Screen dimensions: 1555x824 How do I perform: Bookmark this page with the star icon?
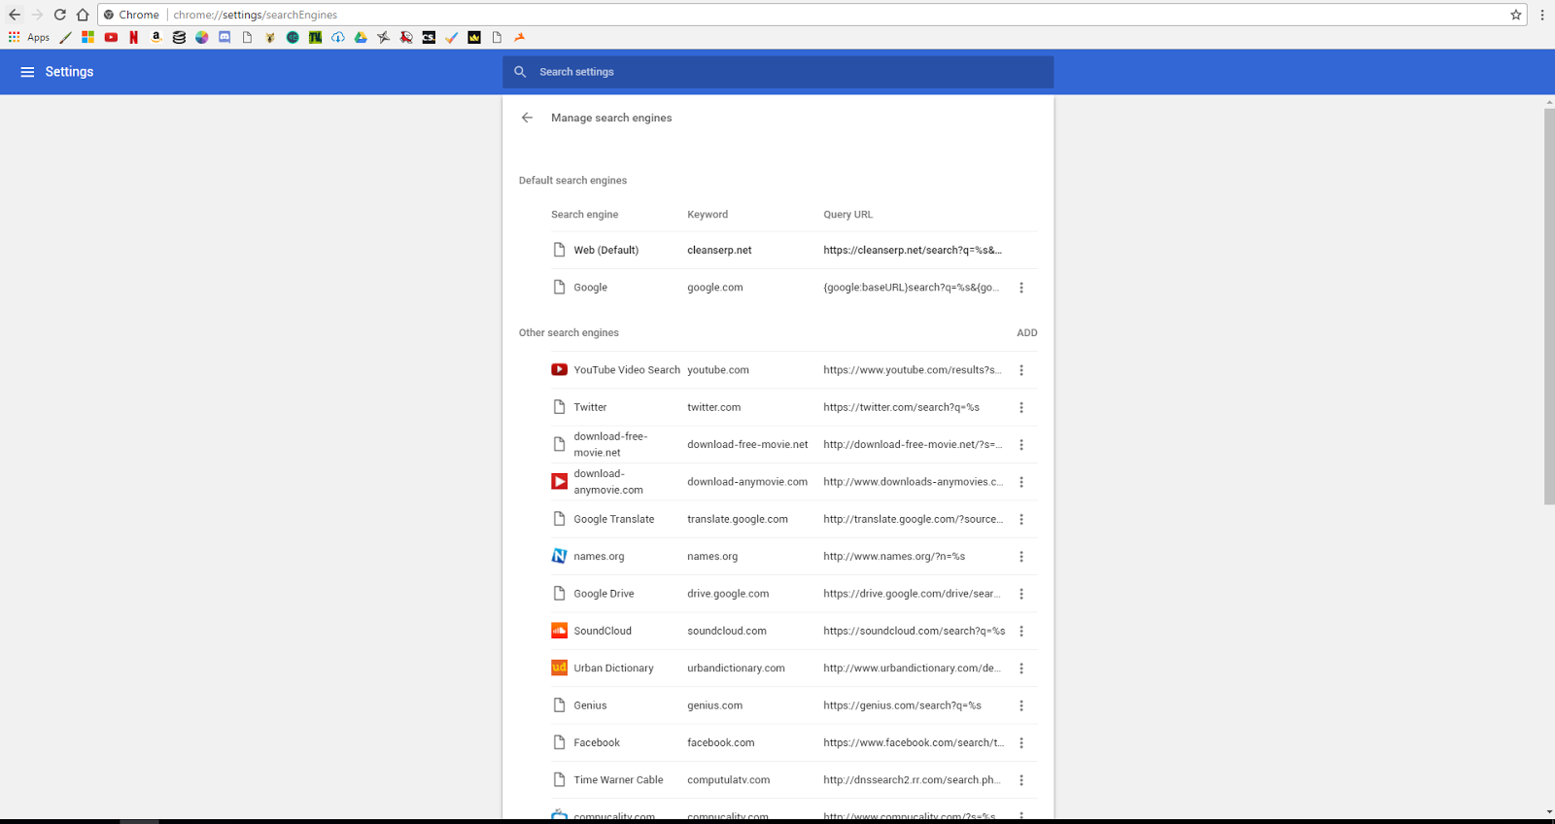(x=1516, y=15)
